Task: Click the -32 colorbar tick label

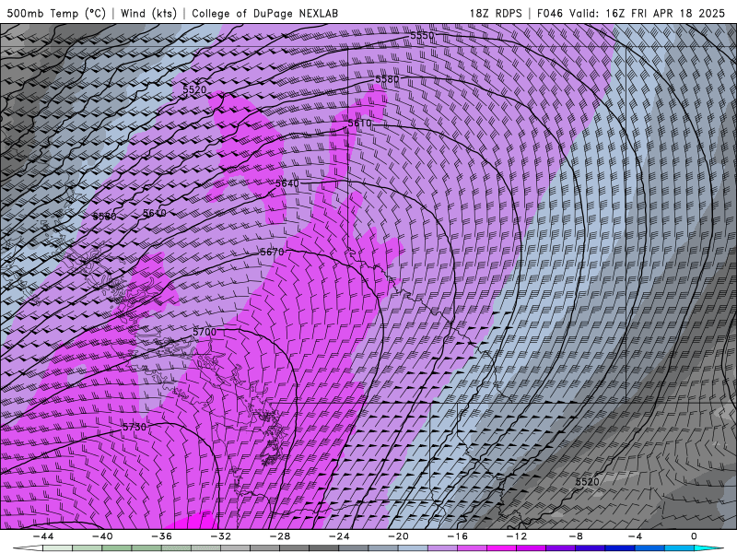Action: tap(220, 536)
